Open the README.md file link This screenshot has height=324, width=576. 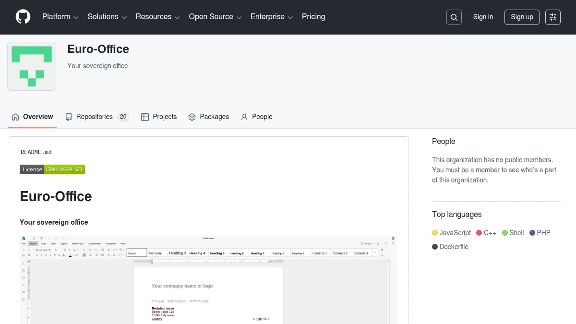pos(36,152)
